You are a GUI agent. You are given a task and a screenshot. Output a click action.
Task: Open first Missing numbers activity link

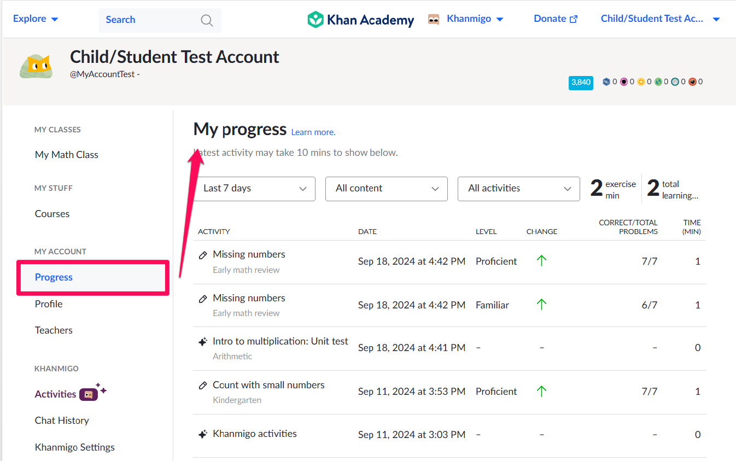point(249,254)
